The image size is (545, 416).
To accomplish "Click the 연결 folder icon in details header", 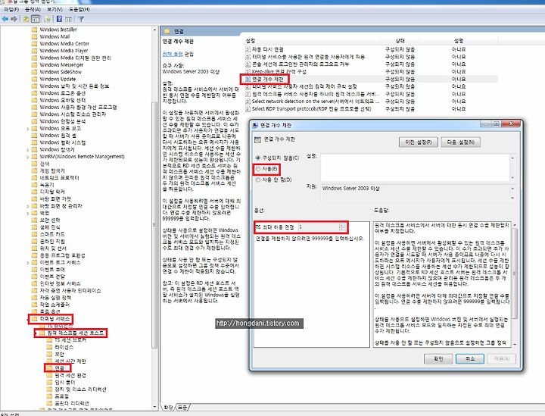I will point(167,31).
